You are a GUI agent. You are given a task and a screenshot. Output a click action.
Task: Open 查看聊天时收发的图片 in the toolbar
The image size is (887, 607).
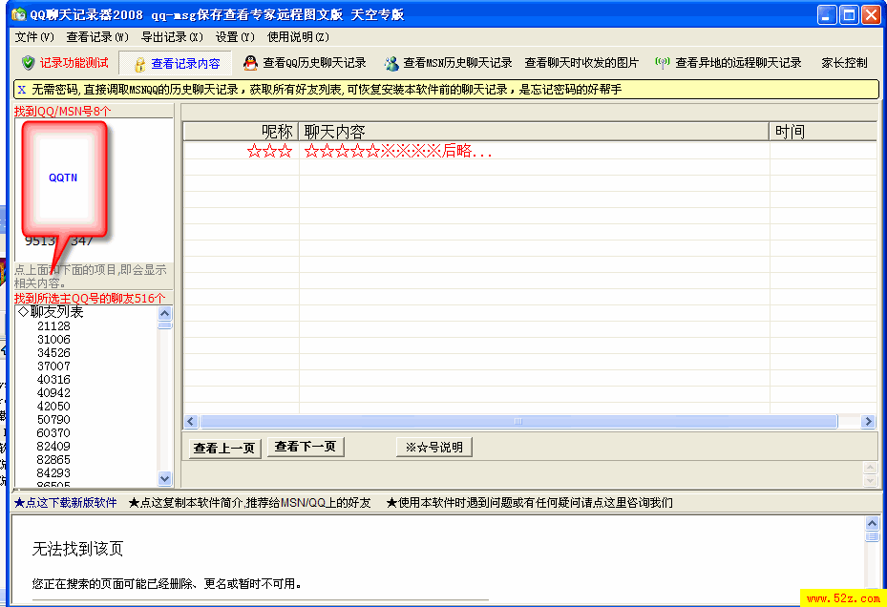581,63
